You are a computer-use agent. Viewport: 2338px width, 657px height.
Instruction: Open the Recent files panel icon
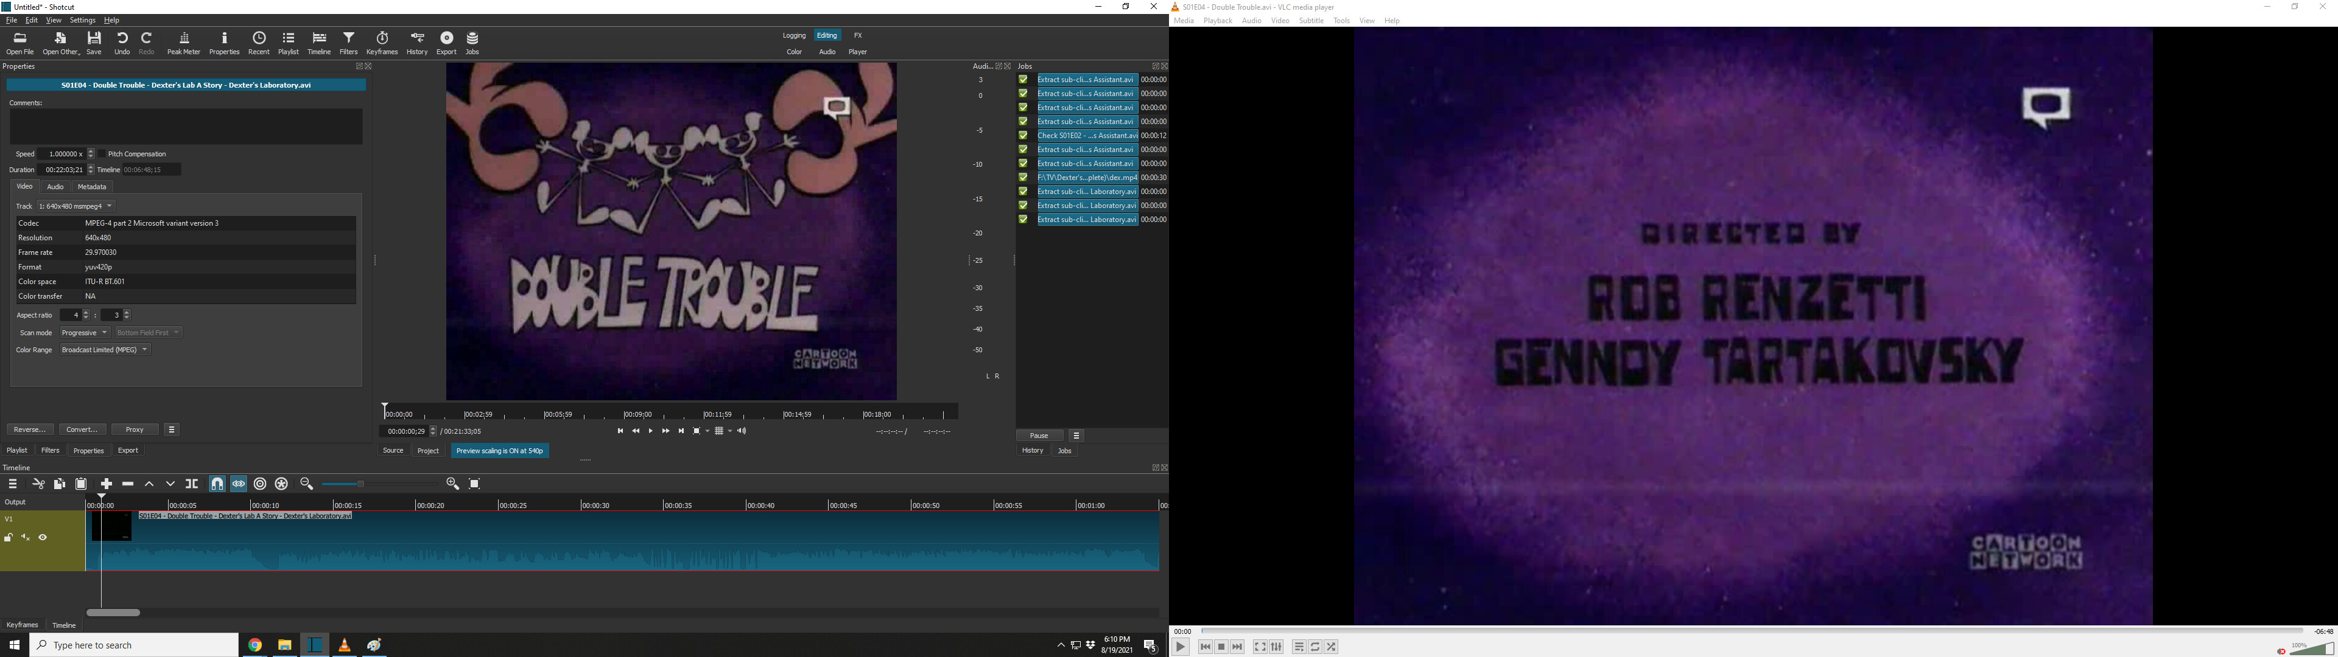click(259, 43)
